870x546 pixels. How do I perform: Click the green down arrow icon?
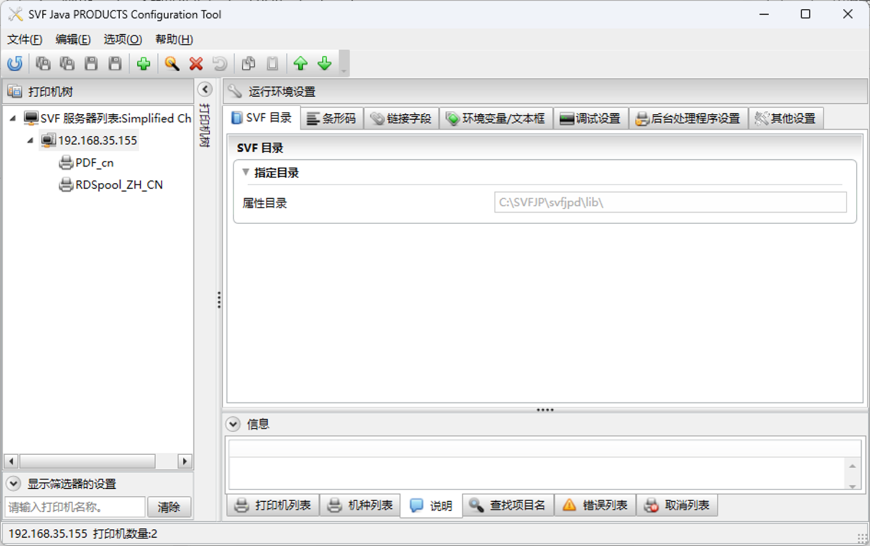pyautogui.click(x=324, y=64)
